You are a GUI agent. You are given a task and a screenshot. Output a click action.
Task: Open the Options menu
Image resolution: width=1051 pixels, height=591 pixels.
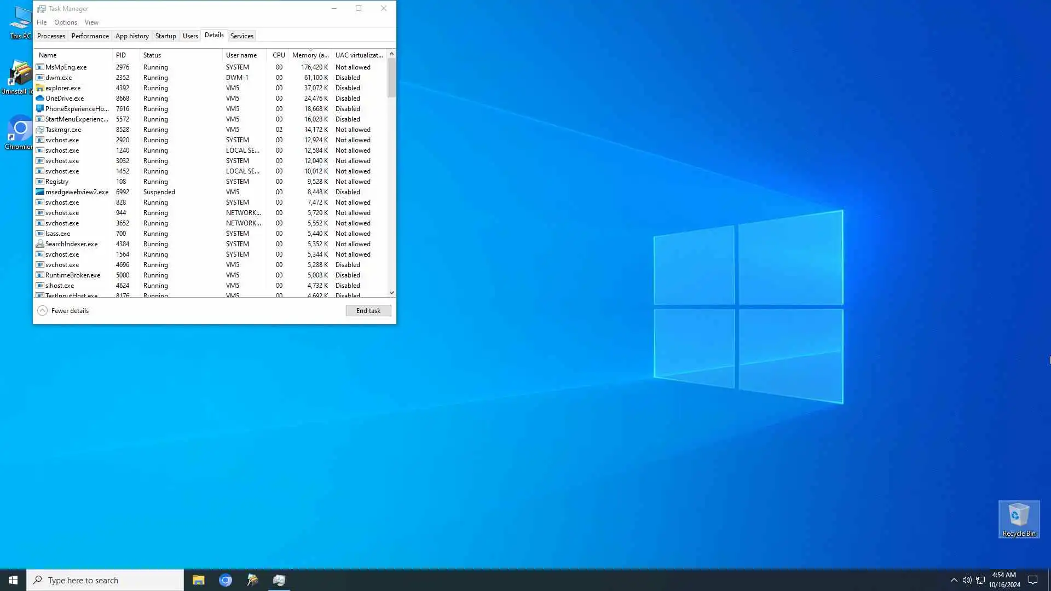pos(65,22)
